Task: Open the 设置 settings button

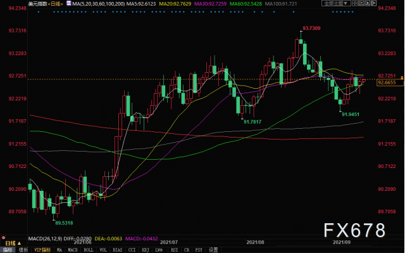Action: (213, 250)
